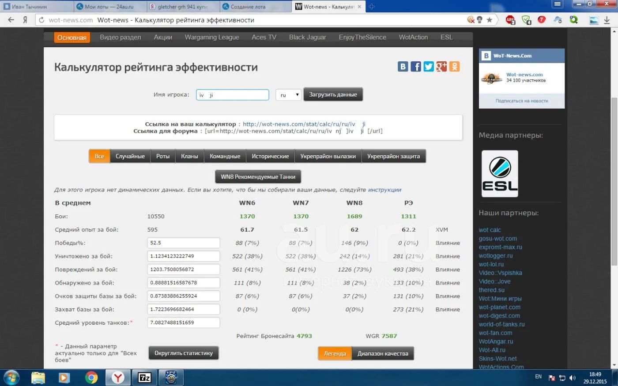
Task: Click the page vertical scrollbar thumb
Action: point(614,181)
